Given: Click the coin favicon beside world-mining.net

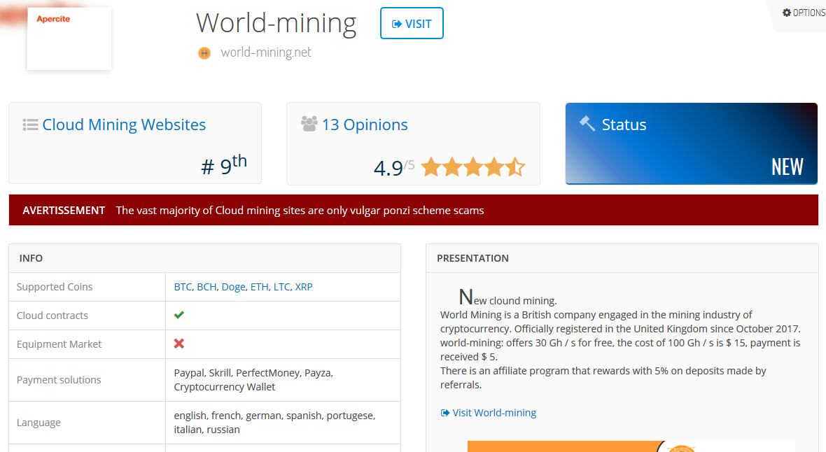Looking at the screenshot, I should 204,52.
